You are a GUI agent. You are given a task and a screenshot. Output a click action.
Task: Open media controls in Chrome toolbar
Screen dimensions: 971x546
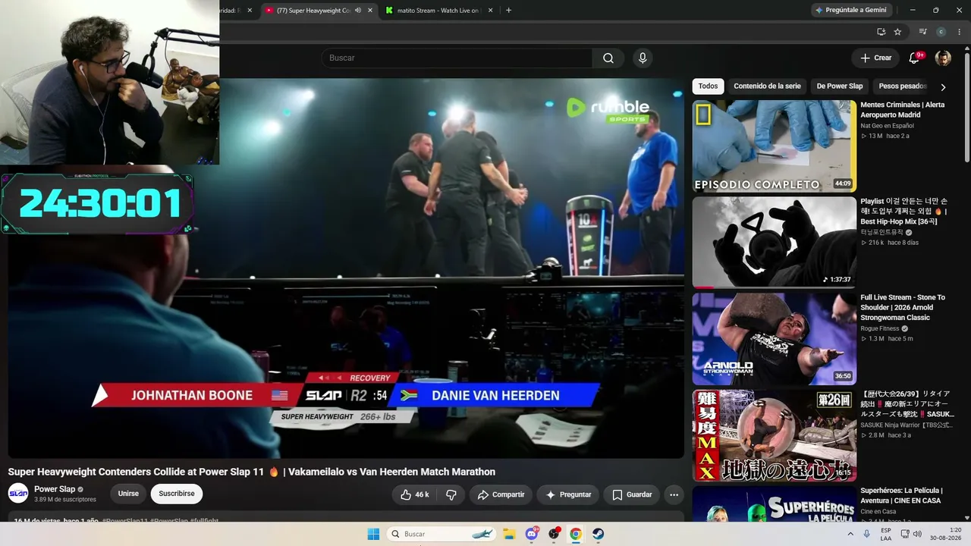pyautogui.click(x=922, y=32)
